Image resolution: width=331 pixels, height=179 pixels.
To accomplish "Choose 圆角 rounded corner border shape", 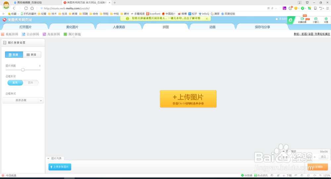I will coord(30,82).
